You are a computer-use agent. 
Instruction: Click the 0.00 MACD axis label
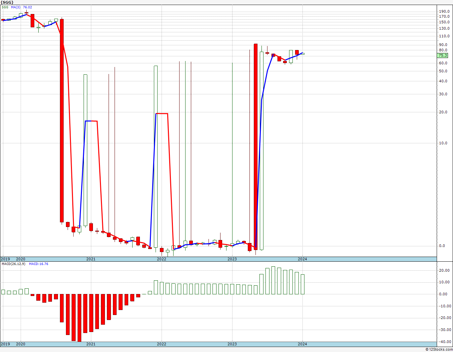[x=443, y=294]
